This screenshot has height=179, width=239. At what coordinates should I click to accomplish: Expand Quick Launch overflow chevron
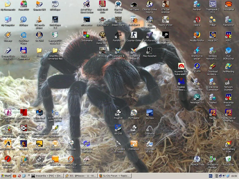28,176
